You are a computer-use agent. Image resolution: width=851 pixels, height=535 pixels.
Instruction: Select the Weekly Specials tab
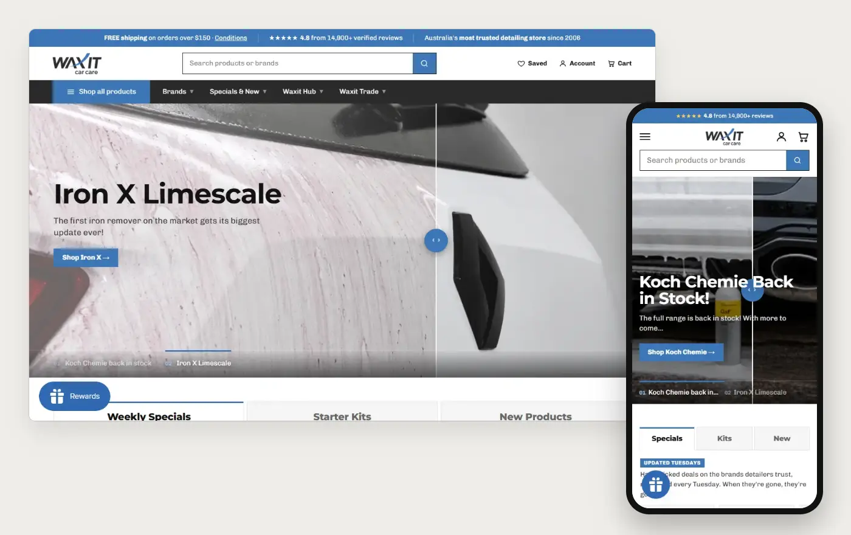(149, 412)
